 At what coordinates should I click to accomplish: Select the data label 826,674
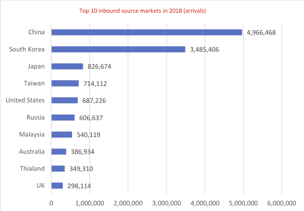click(99, 67)
